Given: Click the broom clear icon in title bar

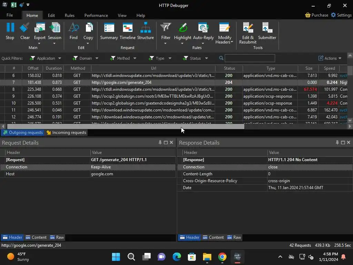Looking at the screenshot, I should [22, 5].
